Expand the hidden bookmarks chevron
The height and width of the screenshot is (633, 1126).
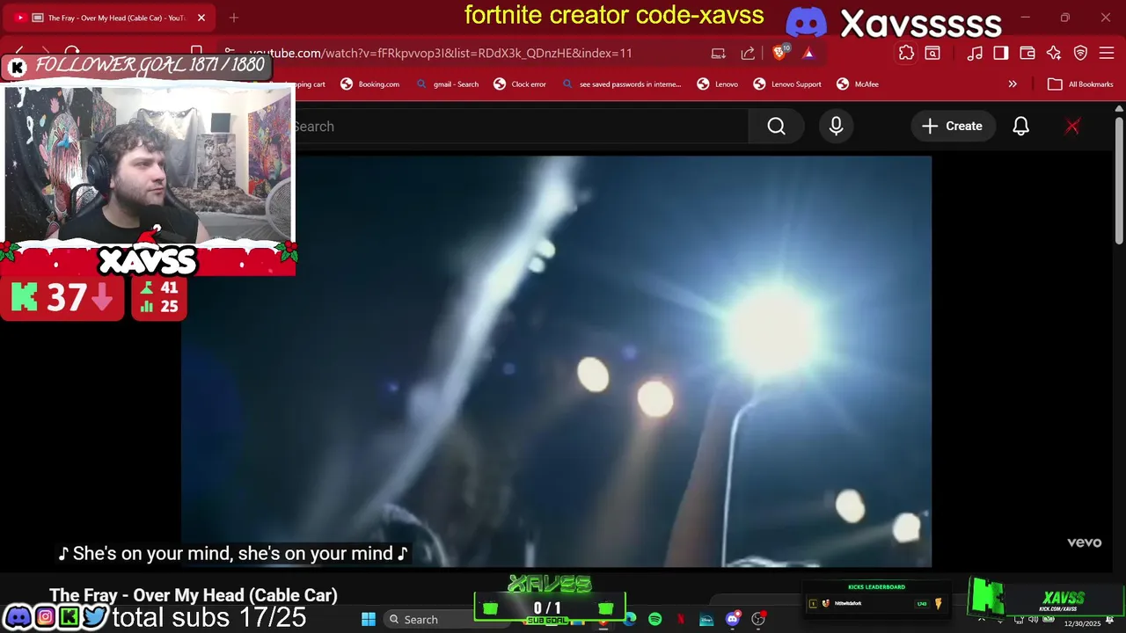[1013, 84]
